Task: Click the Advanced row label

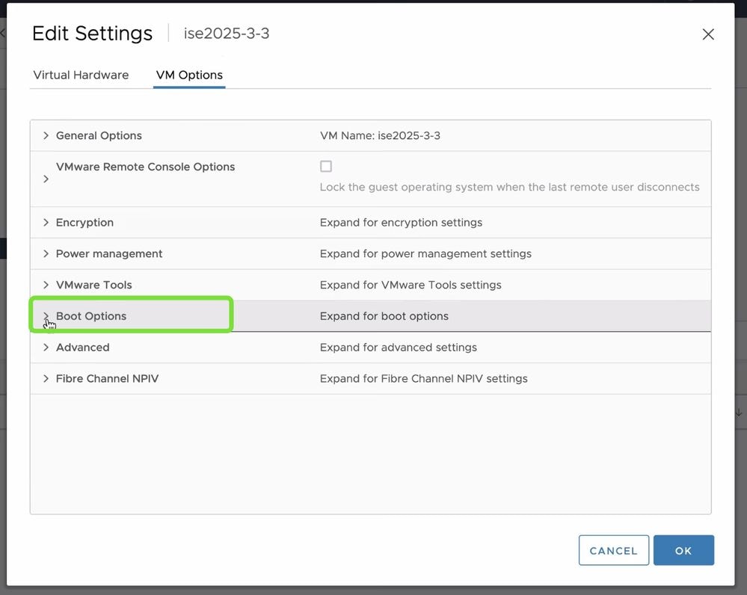Action: pos(82,348)
